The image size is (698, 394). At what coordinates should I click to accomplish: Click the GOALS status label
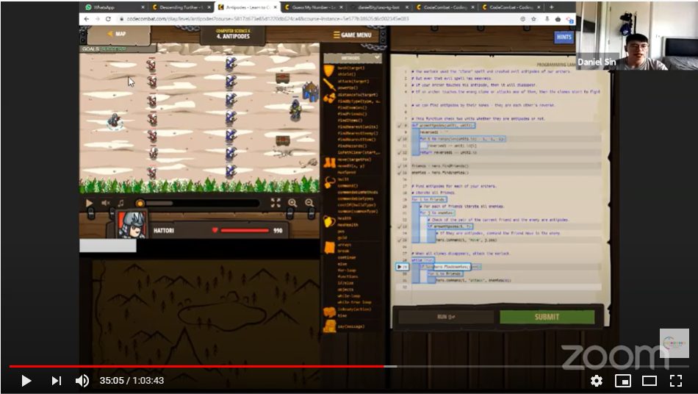pos(104,49)
